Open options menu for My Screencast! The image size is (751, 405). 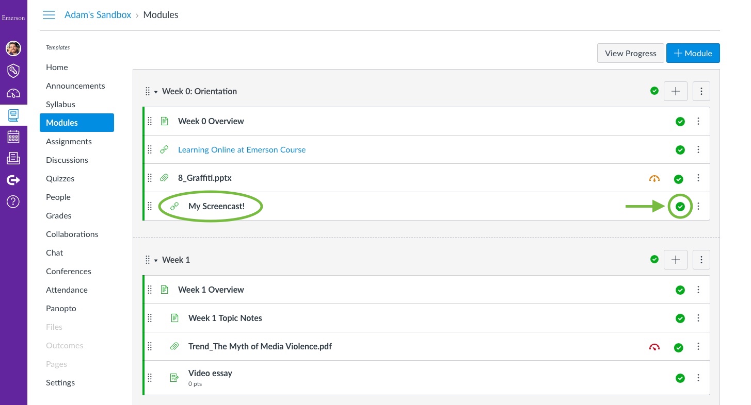point(698,206)
